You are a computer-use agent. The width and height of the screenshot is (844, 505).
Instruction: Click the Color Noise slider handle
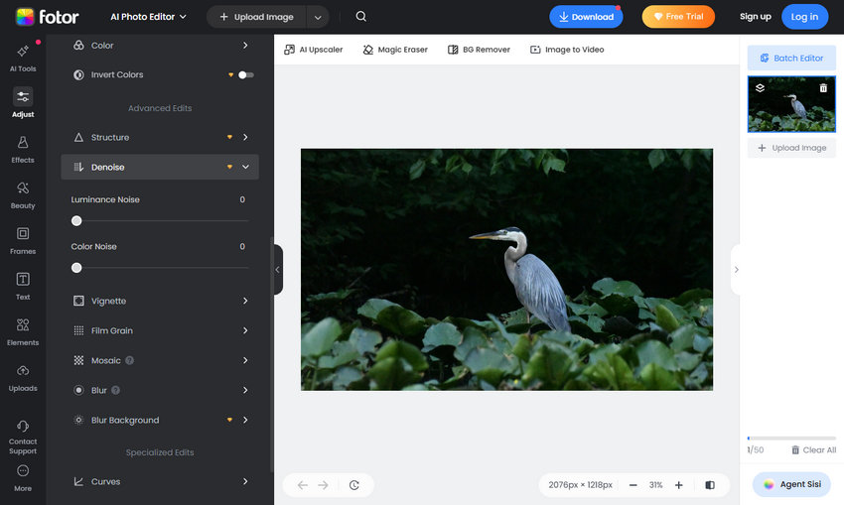pos(76,268)
